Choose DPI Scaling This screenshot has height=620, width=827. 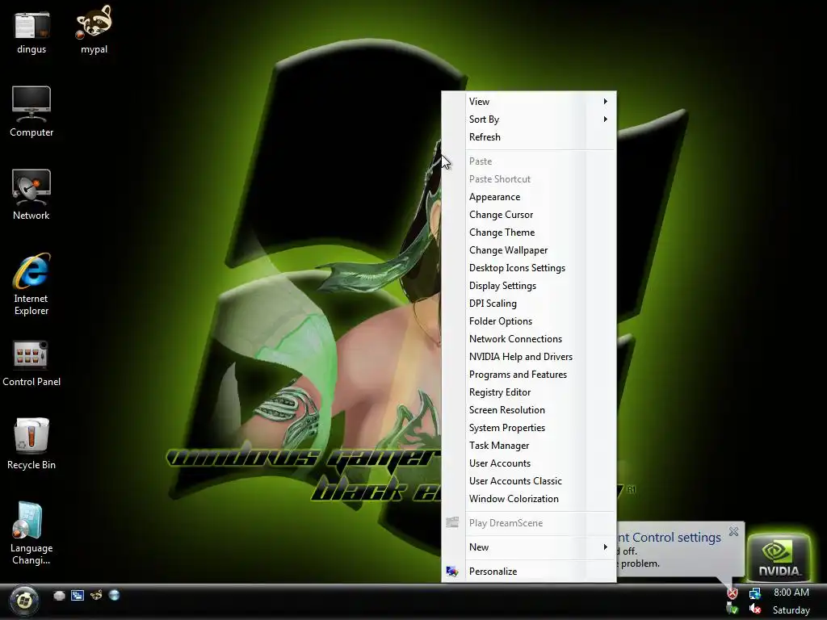click(528, 304)
